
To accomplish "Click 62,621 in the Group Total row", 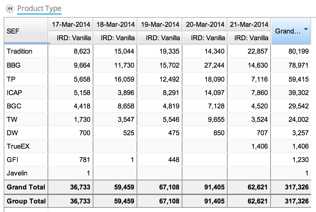I will click(257, 201).
